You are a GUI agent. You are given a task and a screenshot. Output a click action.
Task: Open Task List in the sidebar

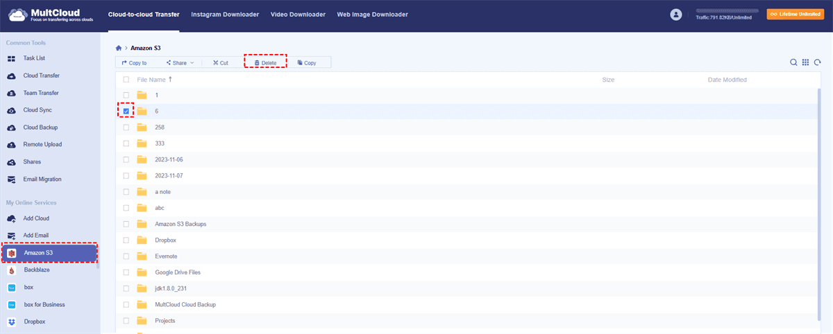(x=34, y=58)
